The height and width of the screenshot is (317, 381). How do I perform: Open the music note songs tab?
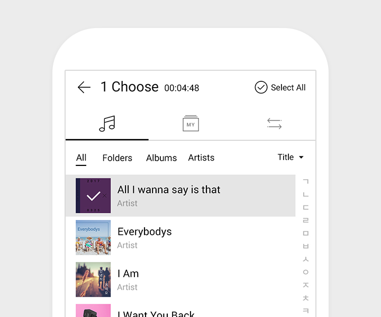tap(107, 124)
